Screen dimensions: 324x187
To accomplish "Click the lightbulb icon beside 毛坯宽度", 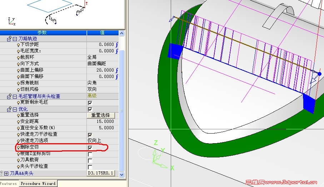I will tap(18, 51).
